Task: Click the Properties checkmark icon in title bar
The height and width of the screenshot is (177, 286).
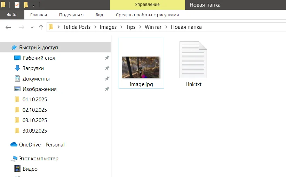Action: pyautogui.click(x=17, y=5)
